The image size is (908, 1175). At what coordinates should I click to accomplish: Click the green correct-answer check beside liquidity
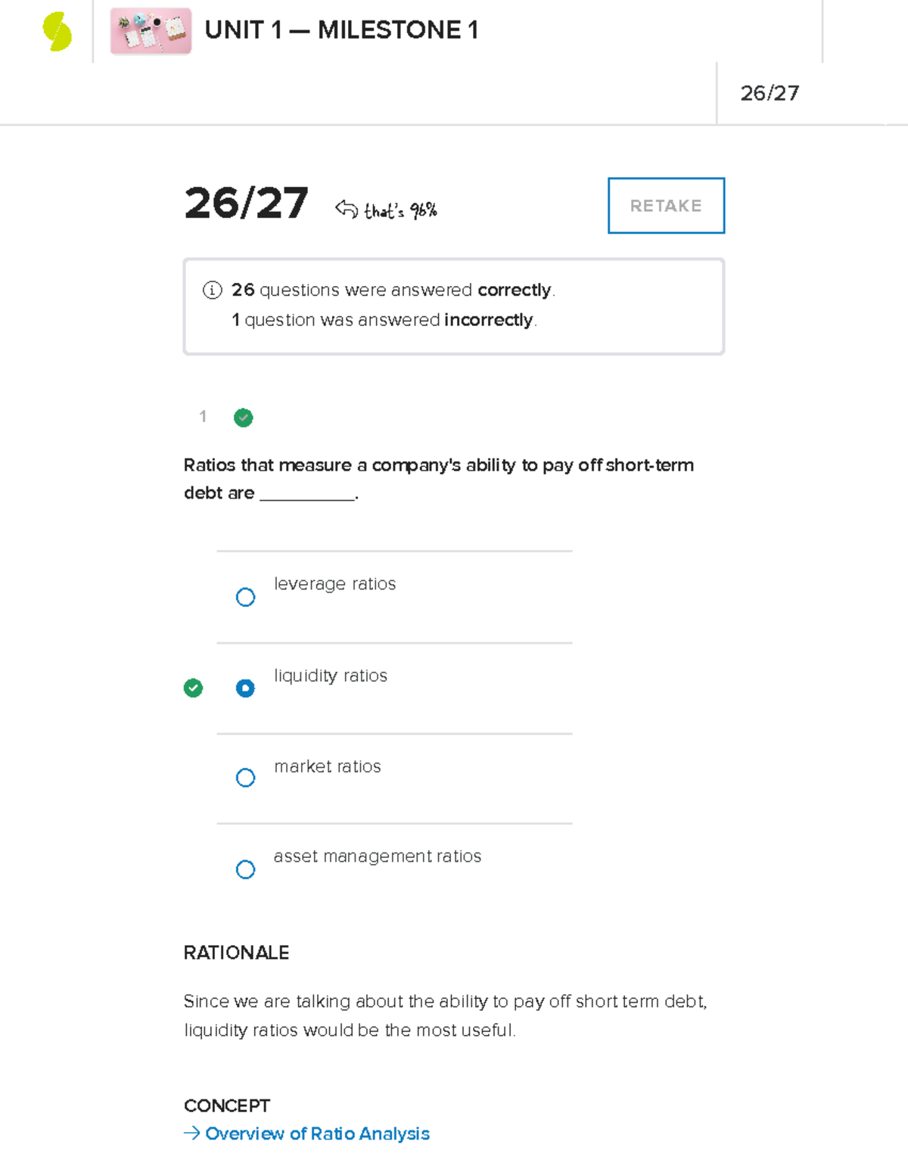point(193,688)
